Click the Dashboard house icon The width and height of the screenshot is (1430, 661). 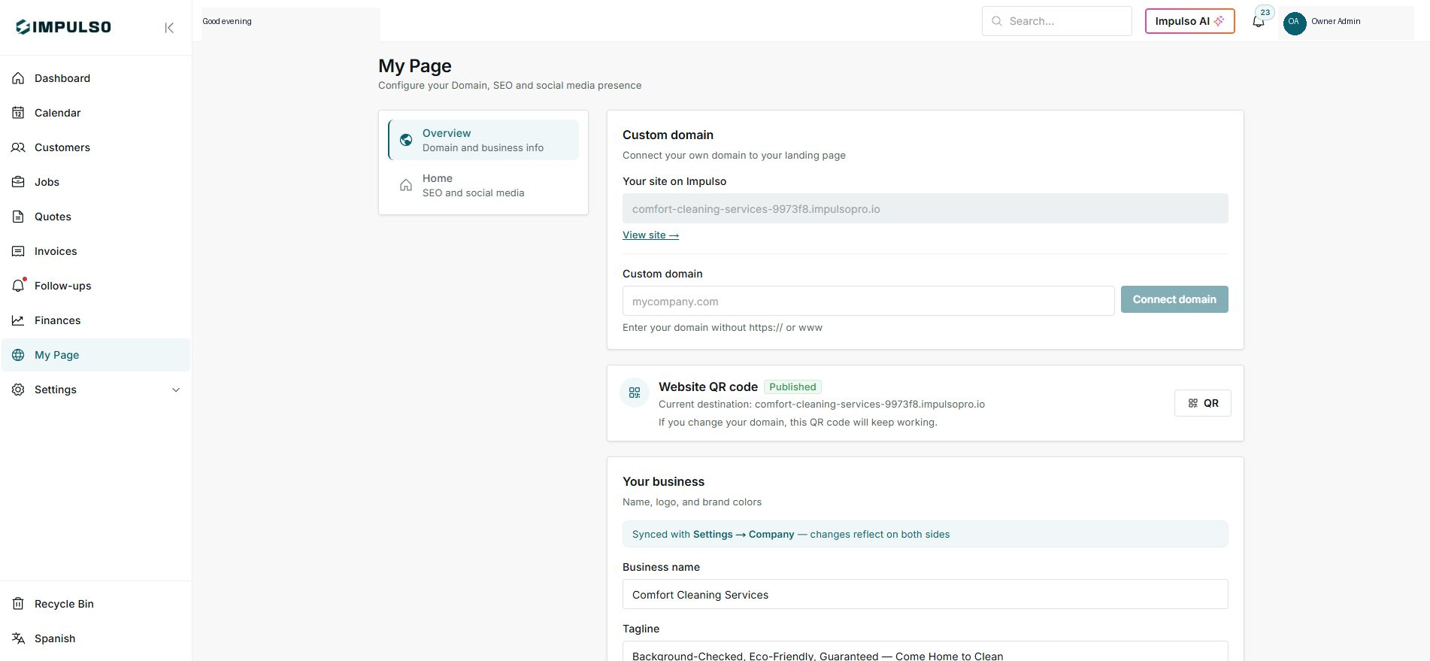point(18,78)
